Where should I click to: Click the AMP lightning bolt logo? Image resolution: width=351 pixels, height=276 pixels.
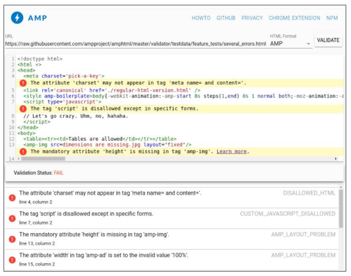click(17, 18)
